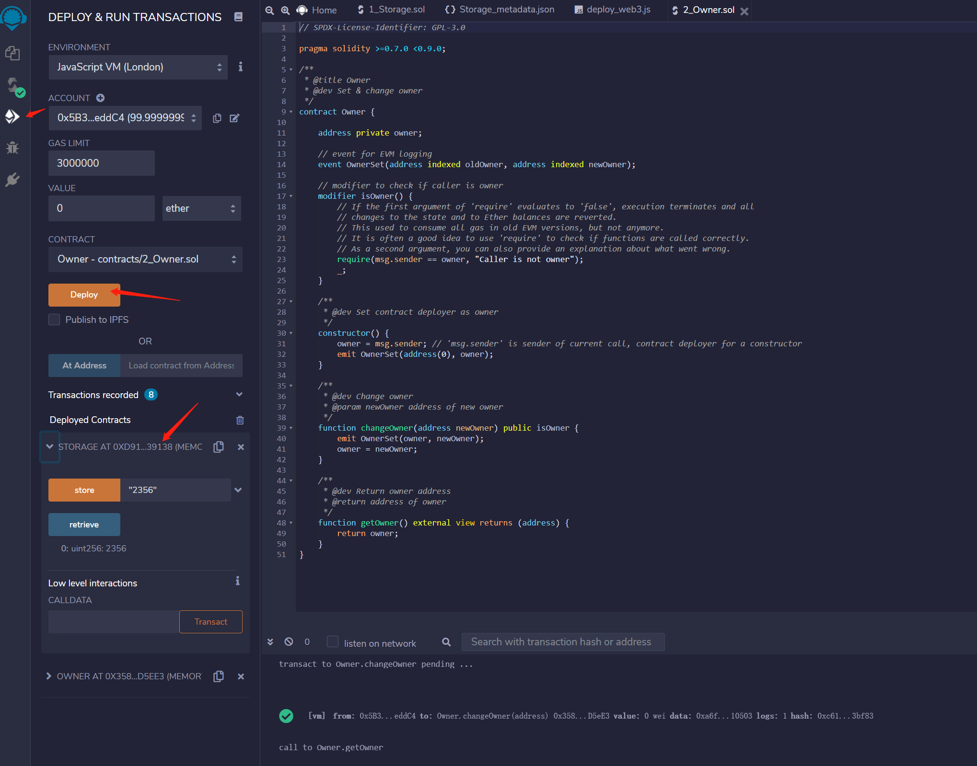Open the Plugin Manager plug icon
The width and height of the screenshot is (977, 766).
tap(12, 180)
